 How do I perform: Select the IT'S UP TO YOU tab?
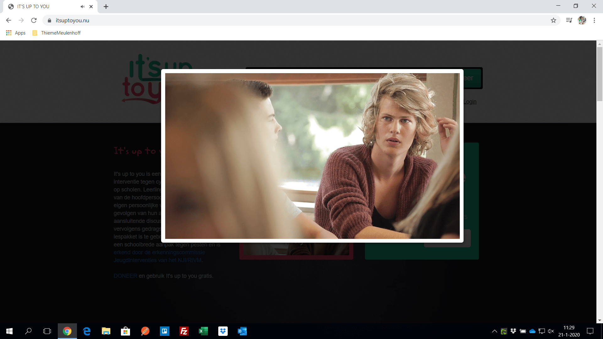[50, 7]
